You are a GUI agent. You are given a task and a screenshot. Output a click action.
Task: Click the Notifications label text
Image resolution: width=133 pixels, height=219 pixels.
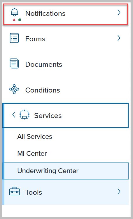[45, 13]
